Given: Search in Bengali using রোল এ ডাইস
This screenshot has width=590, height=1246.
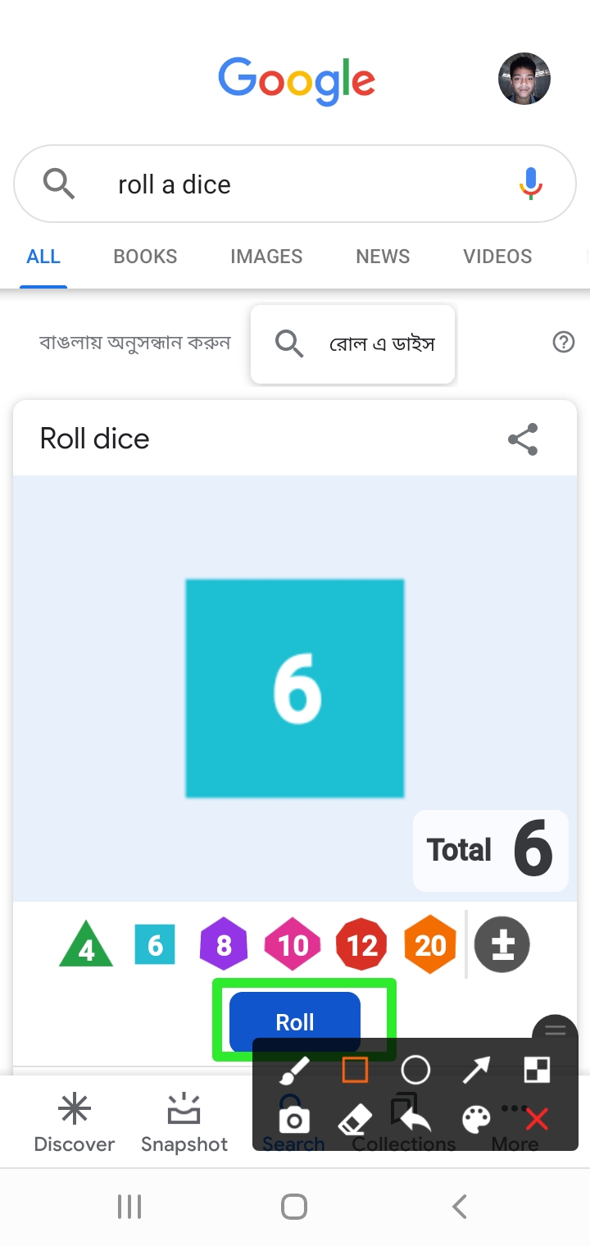Looking at the screenshot, I should pos(353,343).
